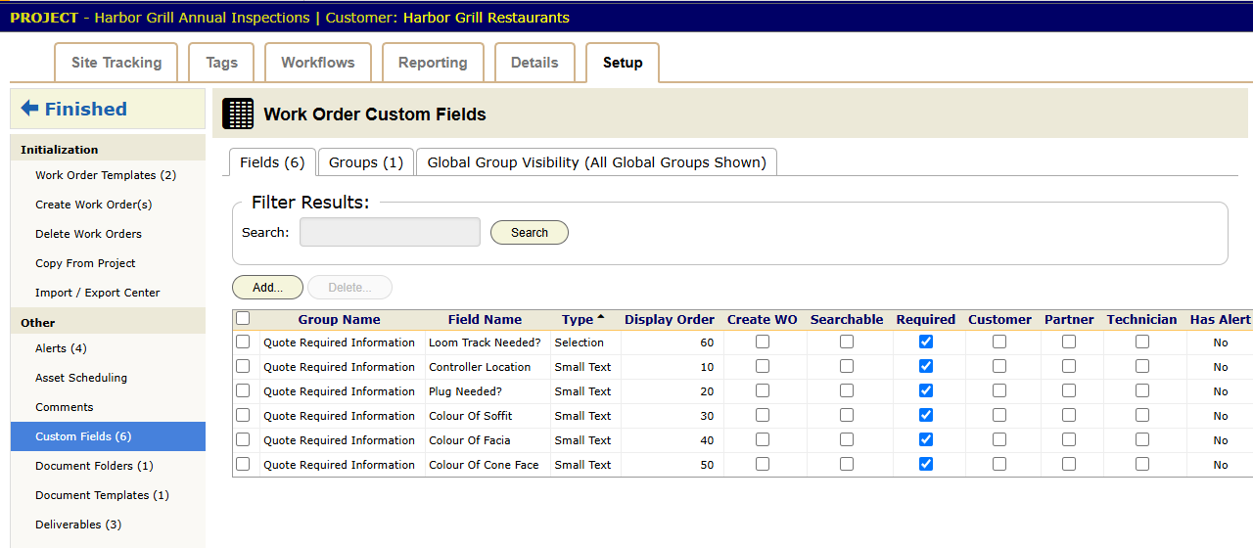Click the Finished back arrow icon
The width and height of the screenshot is (1253, 548).
tap(29, 109)
